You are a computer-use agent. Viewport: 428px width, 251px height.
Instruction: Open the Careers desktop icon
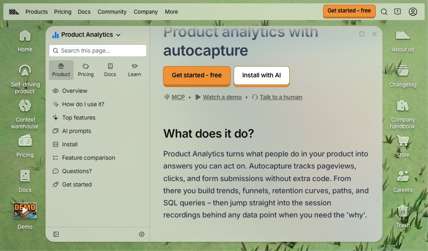click(x=403, y=176)
